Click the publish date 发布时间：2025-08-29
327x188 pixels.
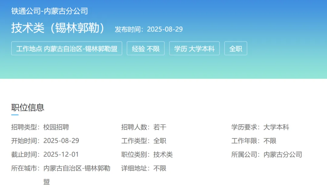pyautogui.click(x=149, y=29)
